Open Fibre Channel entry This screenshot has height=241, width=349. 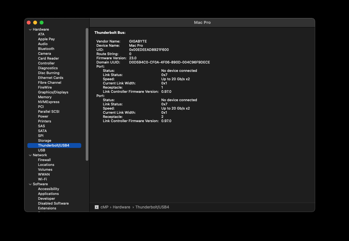(50, 82)
